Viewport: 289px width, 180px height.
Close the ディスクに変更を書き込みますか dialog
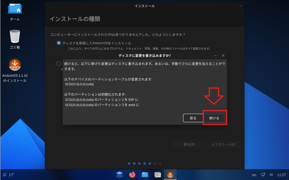[223, 55]
